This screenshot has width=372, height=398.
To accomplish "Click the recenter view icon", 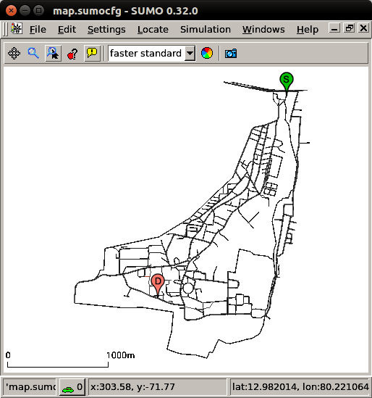I will coord(14,54).
